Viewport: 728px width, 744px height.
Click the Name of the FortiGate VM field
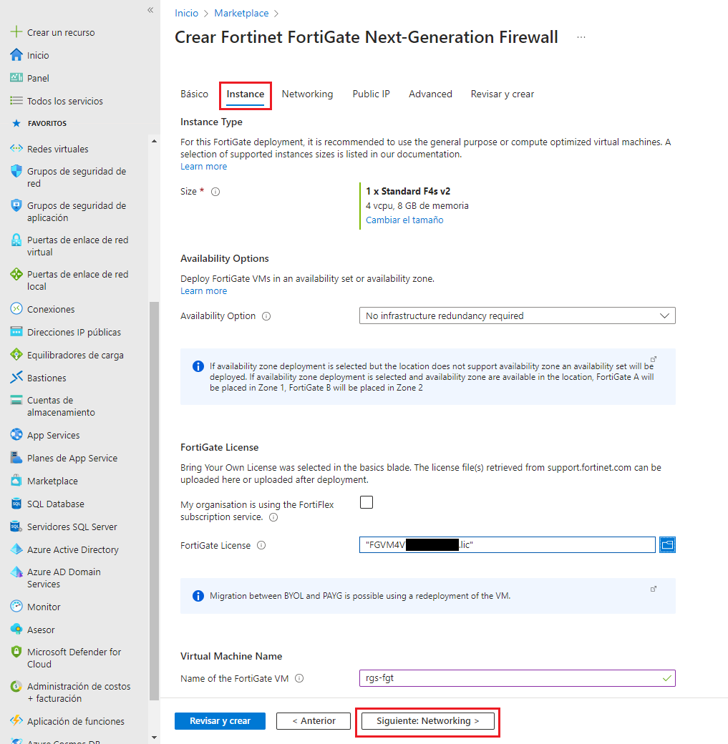tap(517, 677)
